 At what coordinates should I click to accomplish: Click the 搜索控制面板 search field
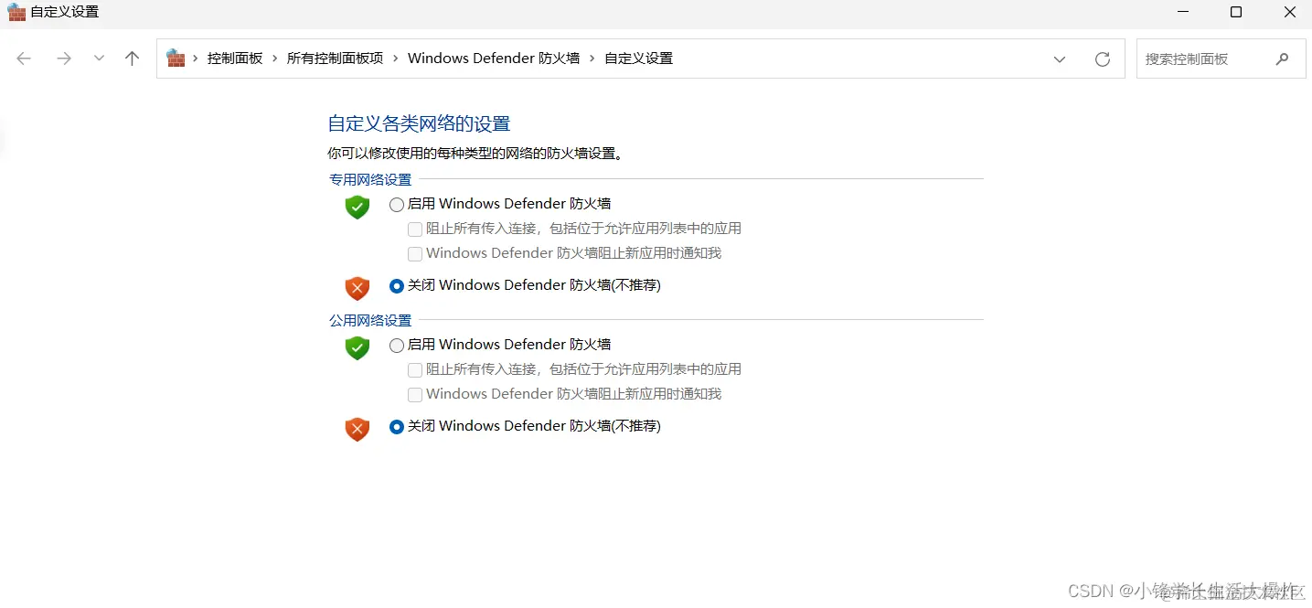click(x=1221, y=59)
